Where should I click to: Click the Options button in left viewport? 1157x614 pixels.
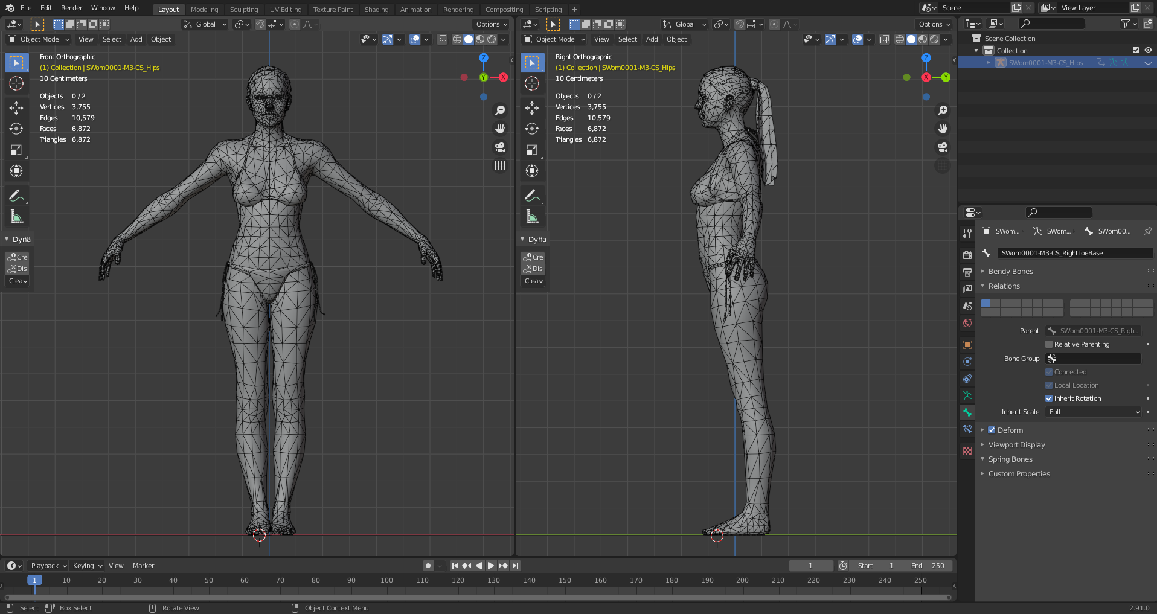coord(492,24)
